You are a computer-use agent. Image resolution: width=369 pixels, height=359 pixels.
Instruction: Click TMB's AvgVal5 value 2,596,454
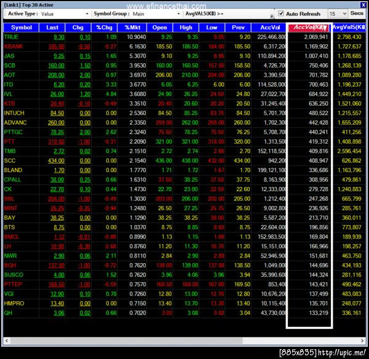point(349,151)
